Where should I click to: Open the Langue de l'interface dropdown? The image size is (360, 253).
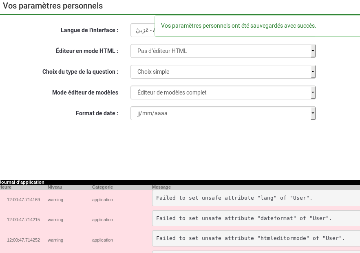pyautogui.click(x=142, y=31)
